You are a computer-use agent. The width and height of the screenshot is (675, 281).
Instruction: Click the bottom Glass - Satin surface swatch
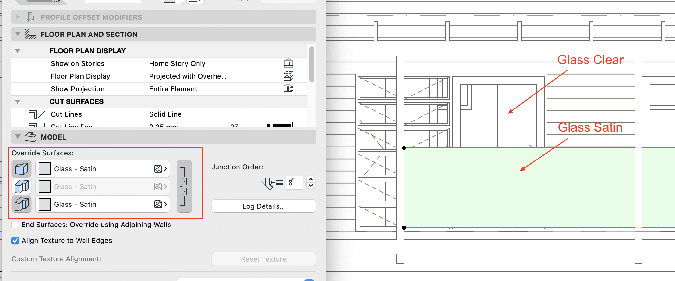(x=45, y=204)
